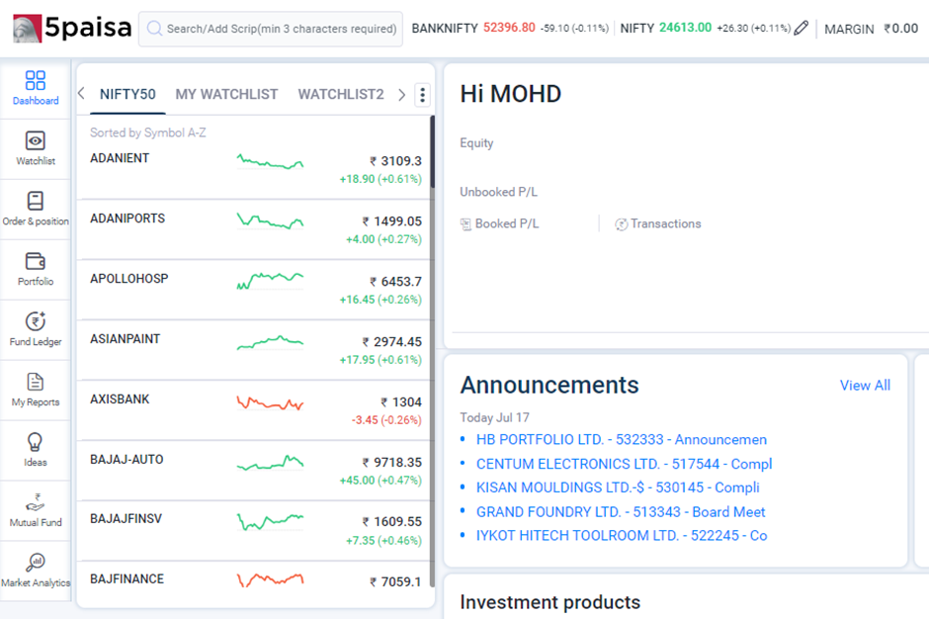Click BAJAJ-AUTO price ₹ 9718.35
The image size is (929, 619).
point(392,463)
